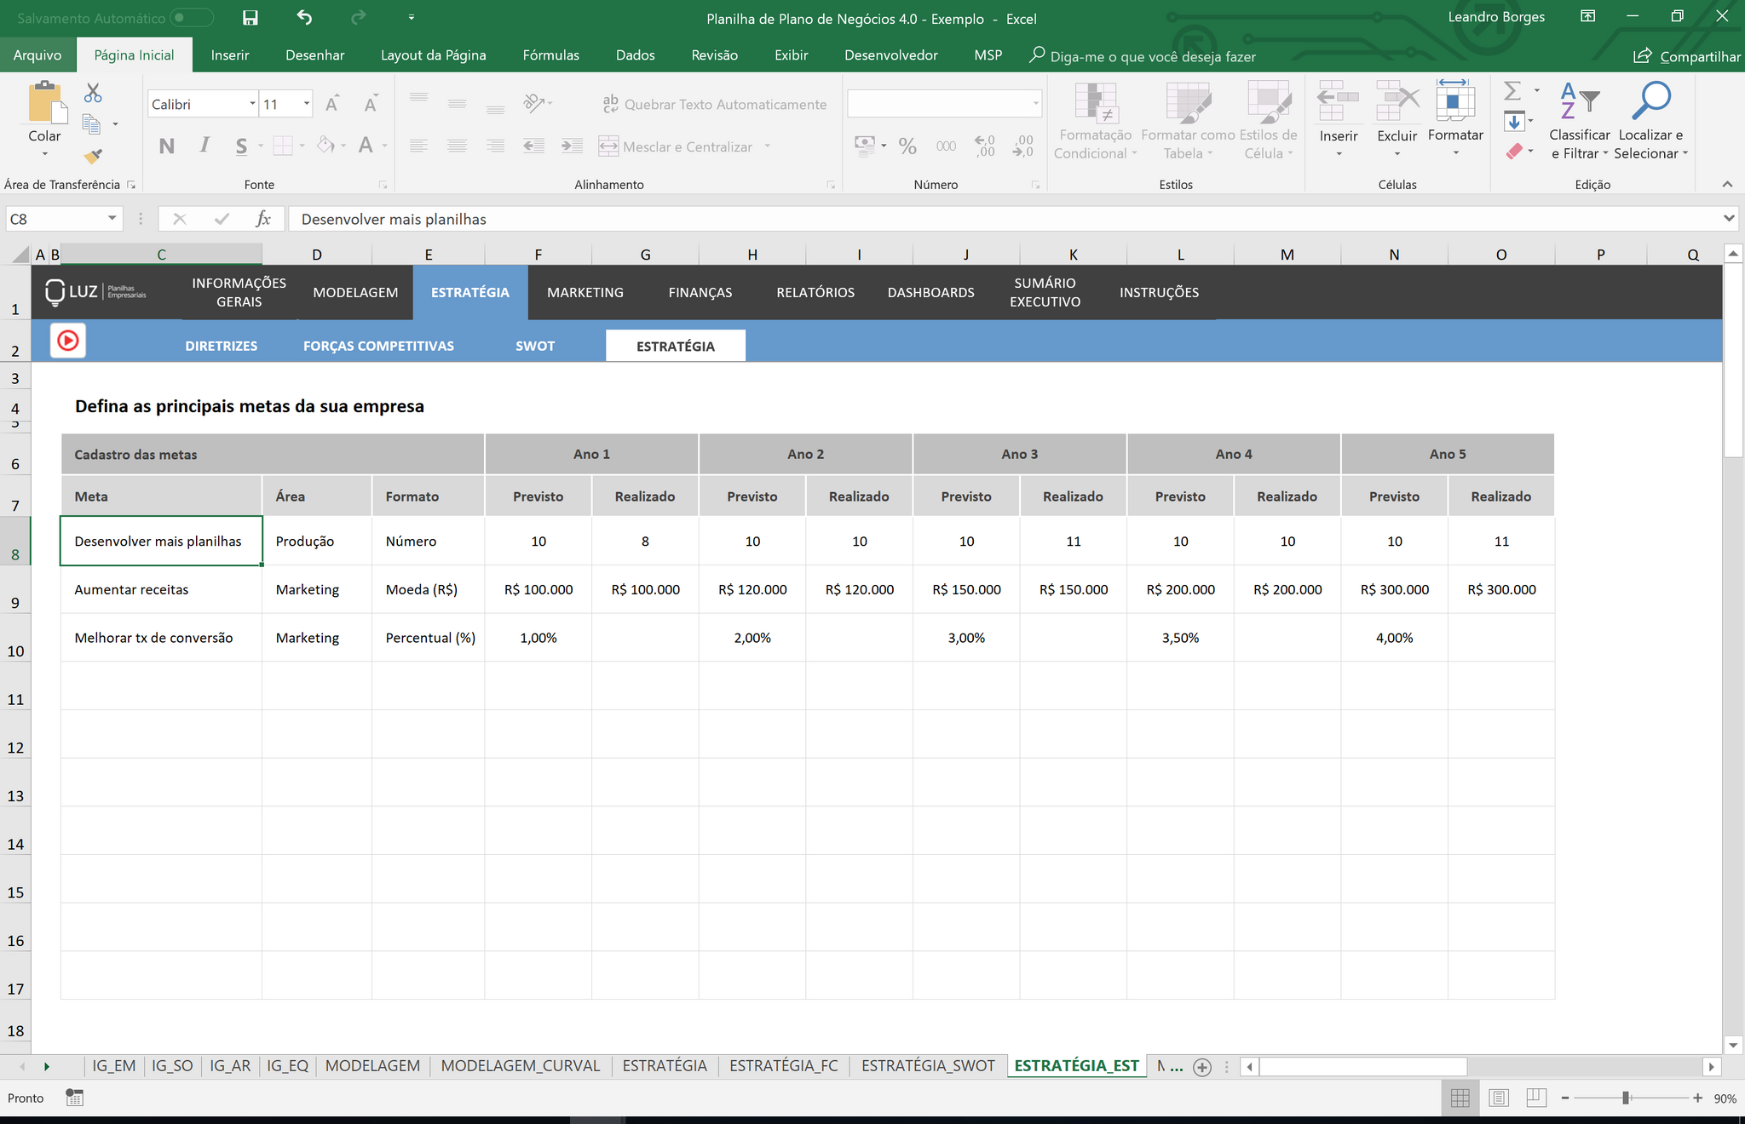Toggle Bold formatting N button
The height and width of the screenshot is (1124, 1745).
click(167, 146)
